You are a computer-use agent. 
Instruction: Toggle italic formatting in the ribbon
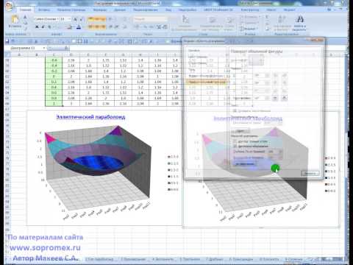tap(43, 26)
